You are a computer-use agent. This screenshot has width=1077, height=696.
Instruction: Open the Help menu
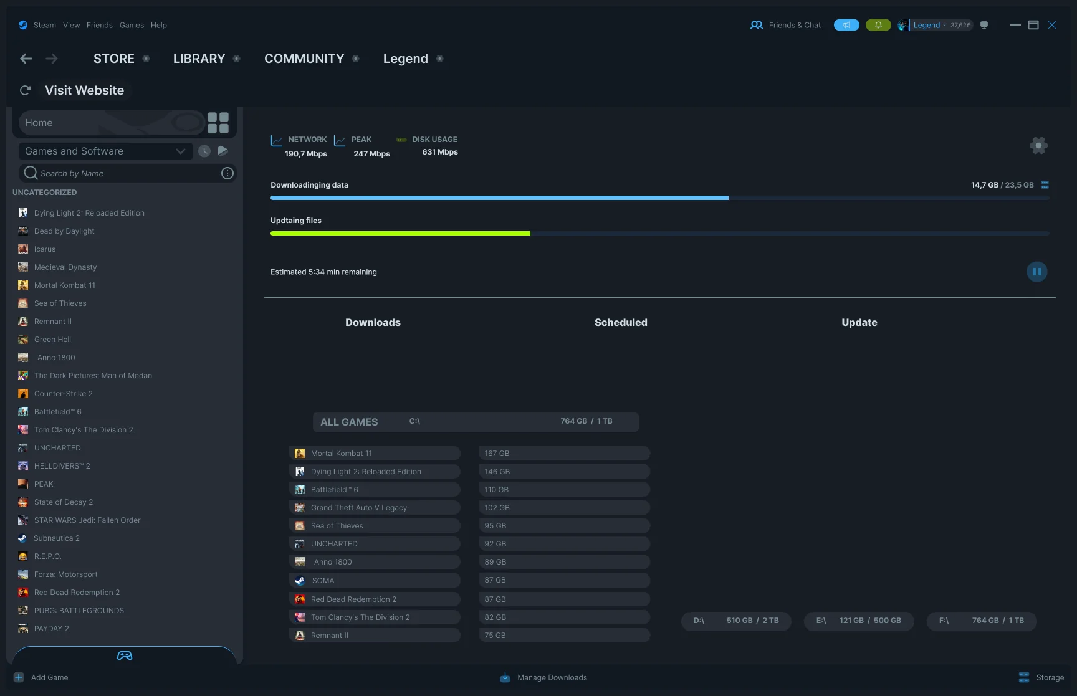pyautogui.click(x=159, y=25)
